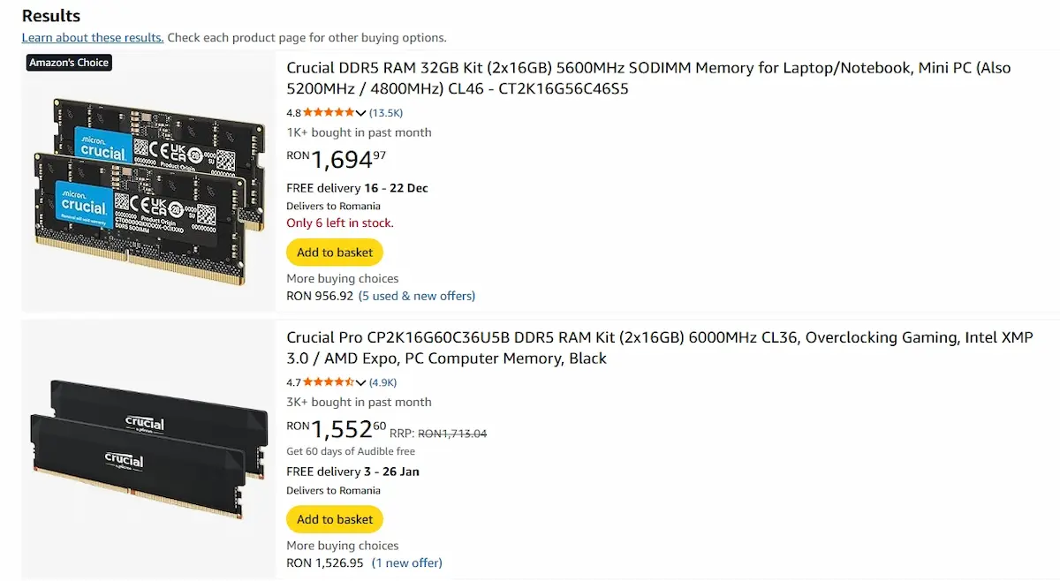This screenshot has width=1060, height=581.
Task: Click the Only 6 left in stock notice
Action: coord(339,223)
